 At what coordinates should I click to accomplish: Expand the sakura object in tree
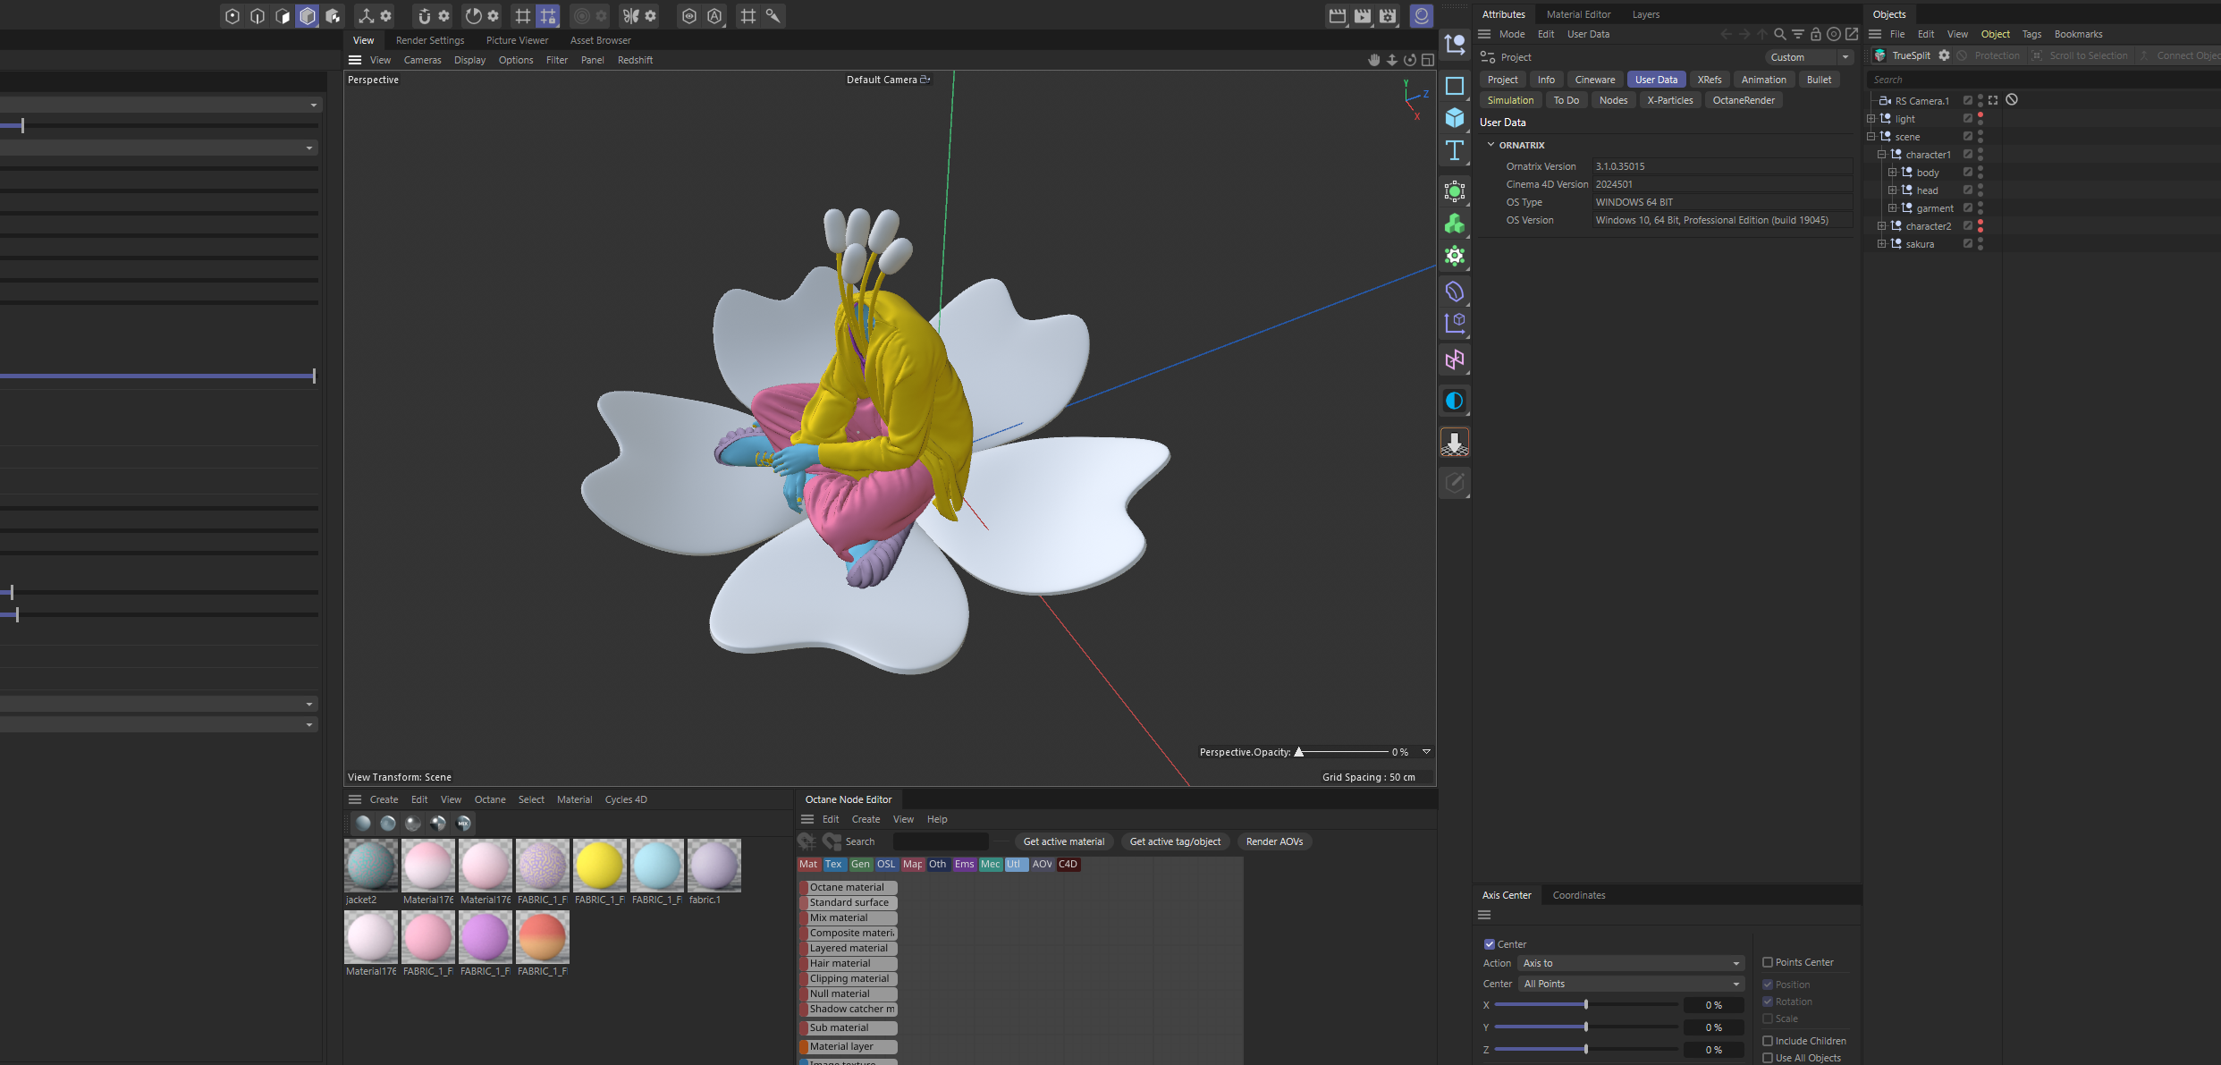point(1881,244)
